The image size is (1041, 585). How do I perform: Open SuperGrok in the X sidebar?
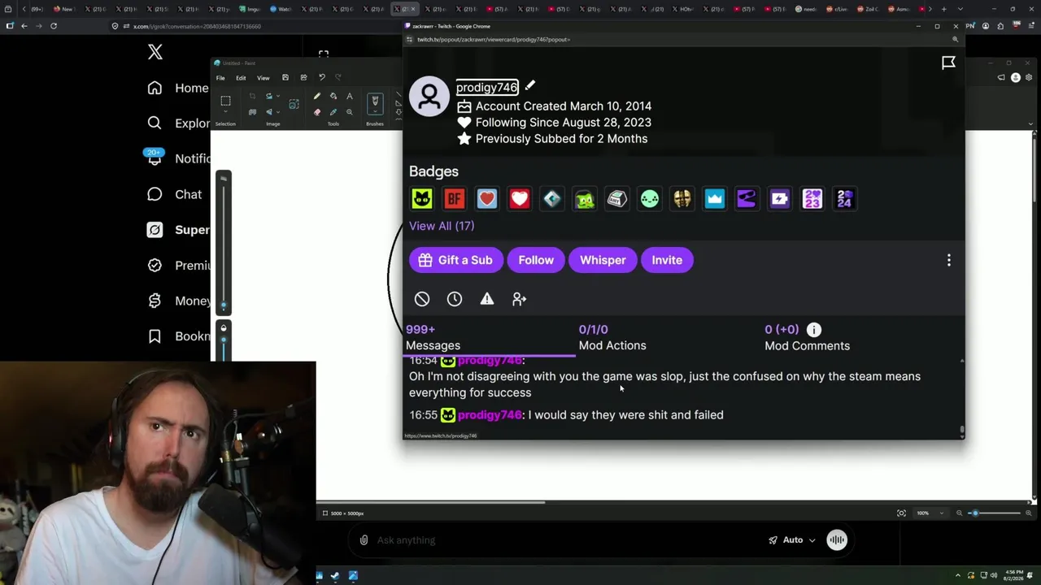(179, 230)
